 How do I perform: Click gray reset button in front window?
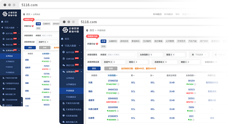point(111,69)
